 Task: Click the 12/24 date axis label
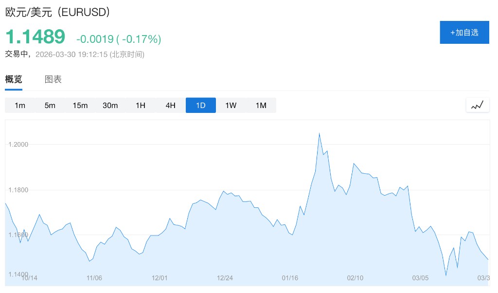[225, 278]
